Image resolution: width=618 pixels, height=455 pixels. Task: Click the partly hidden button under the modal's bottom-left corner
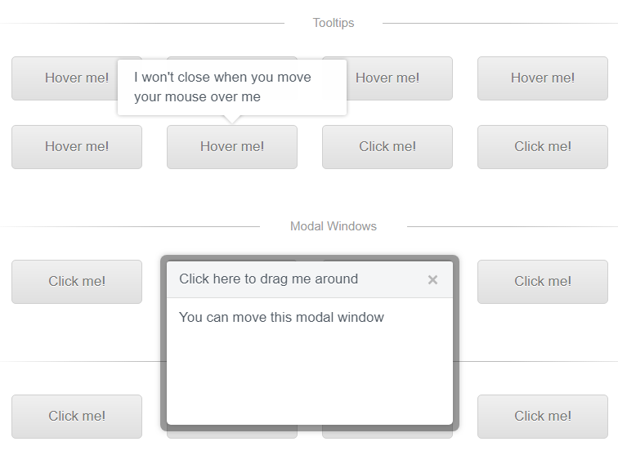click(x=232, y=435)
